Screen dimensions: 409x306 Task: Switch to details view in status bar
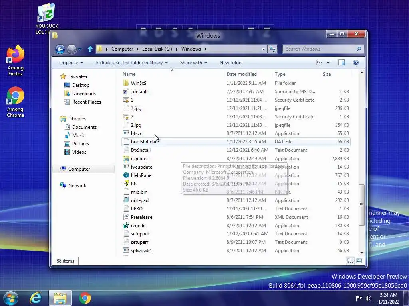(350, 261)
